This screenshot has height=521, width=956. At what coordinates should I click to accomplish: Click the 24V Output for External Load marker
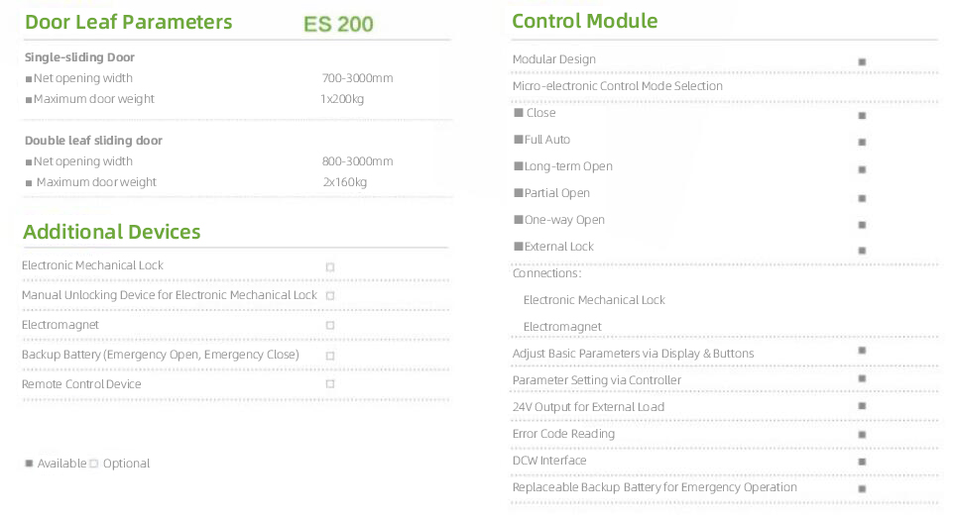(x=862, y=406)
